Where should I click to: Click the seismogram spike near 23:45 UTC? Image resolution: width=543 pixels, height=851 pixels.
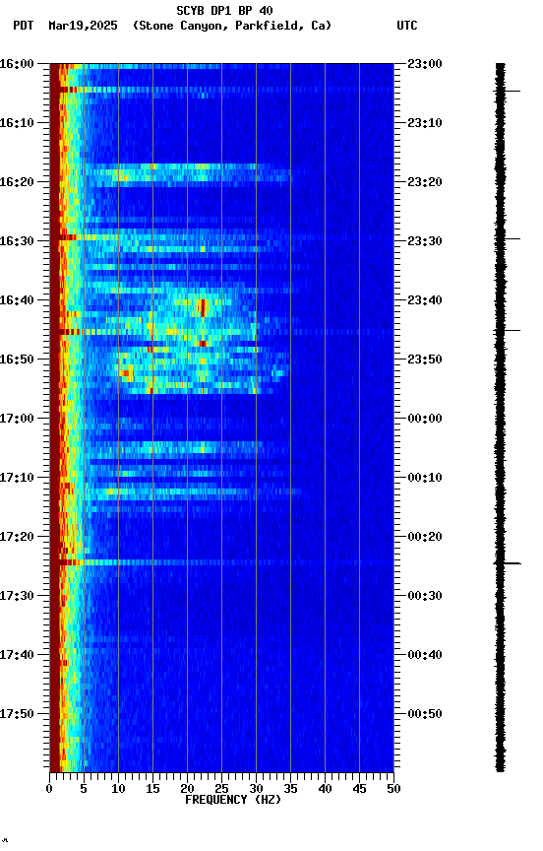[508, 330]
